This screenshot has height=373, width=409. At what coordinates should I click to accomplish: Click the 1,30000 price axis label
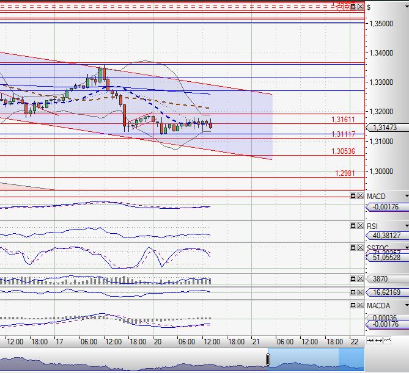pos(381,172)
